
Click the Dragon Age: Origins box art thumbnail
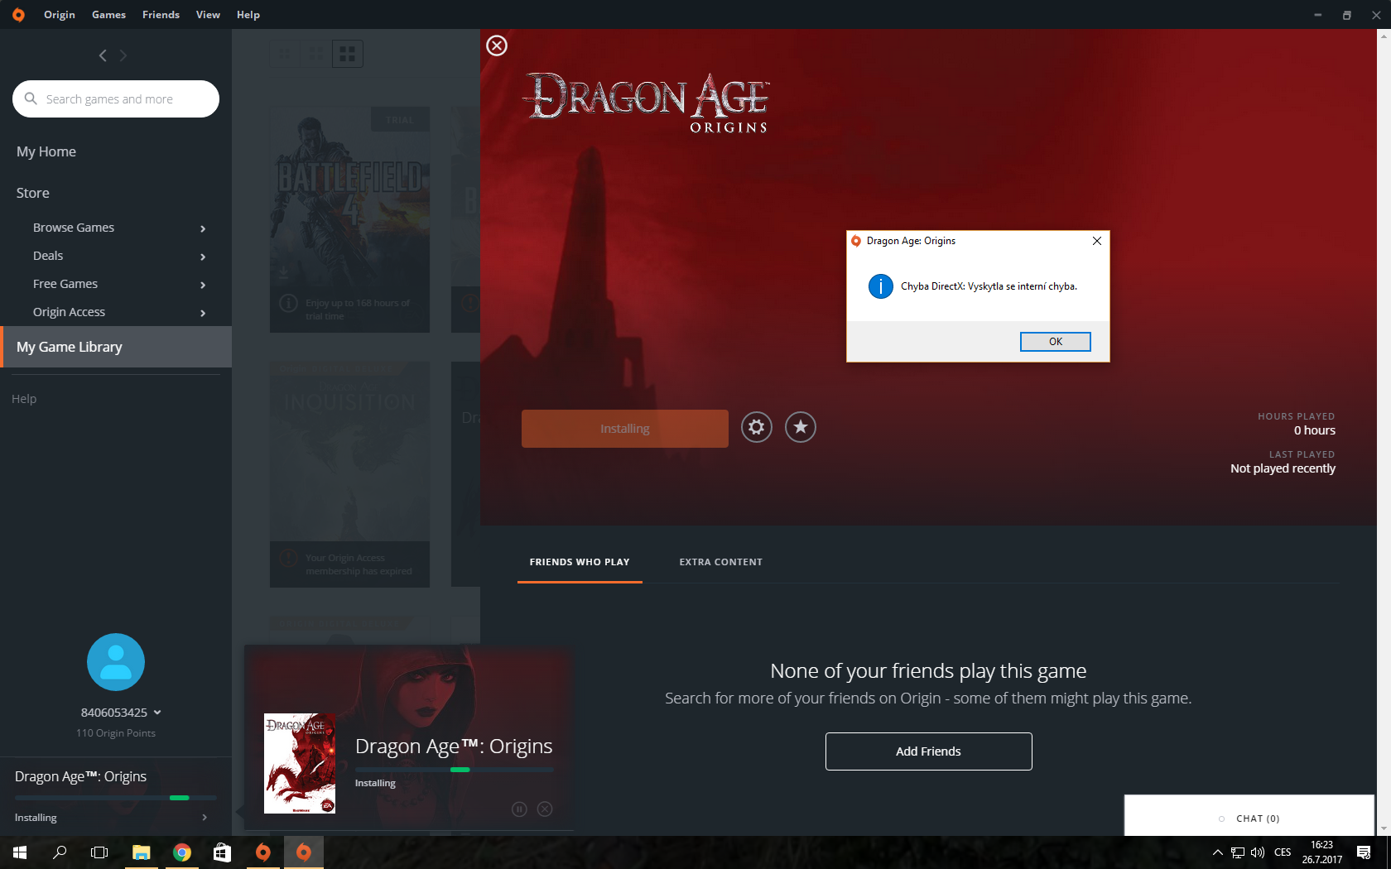[300, 763]
